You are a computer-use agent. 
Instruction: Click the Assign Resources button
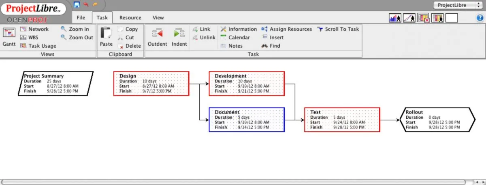pyautogui.click(x=287, y=29)
